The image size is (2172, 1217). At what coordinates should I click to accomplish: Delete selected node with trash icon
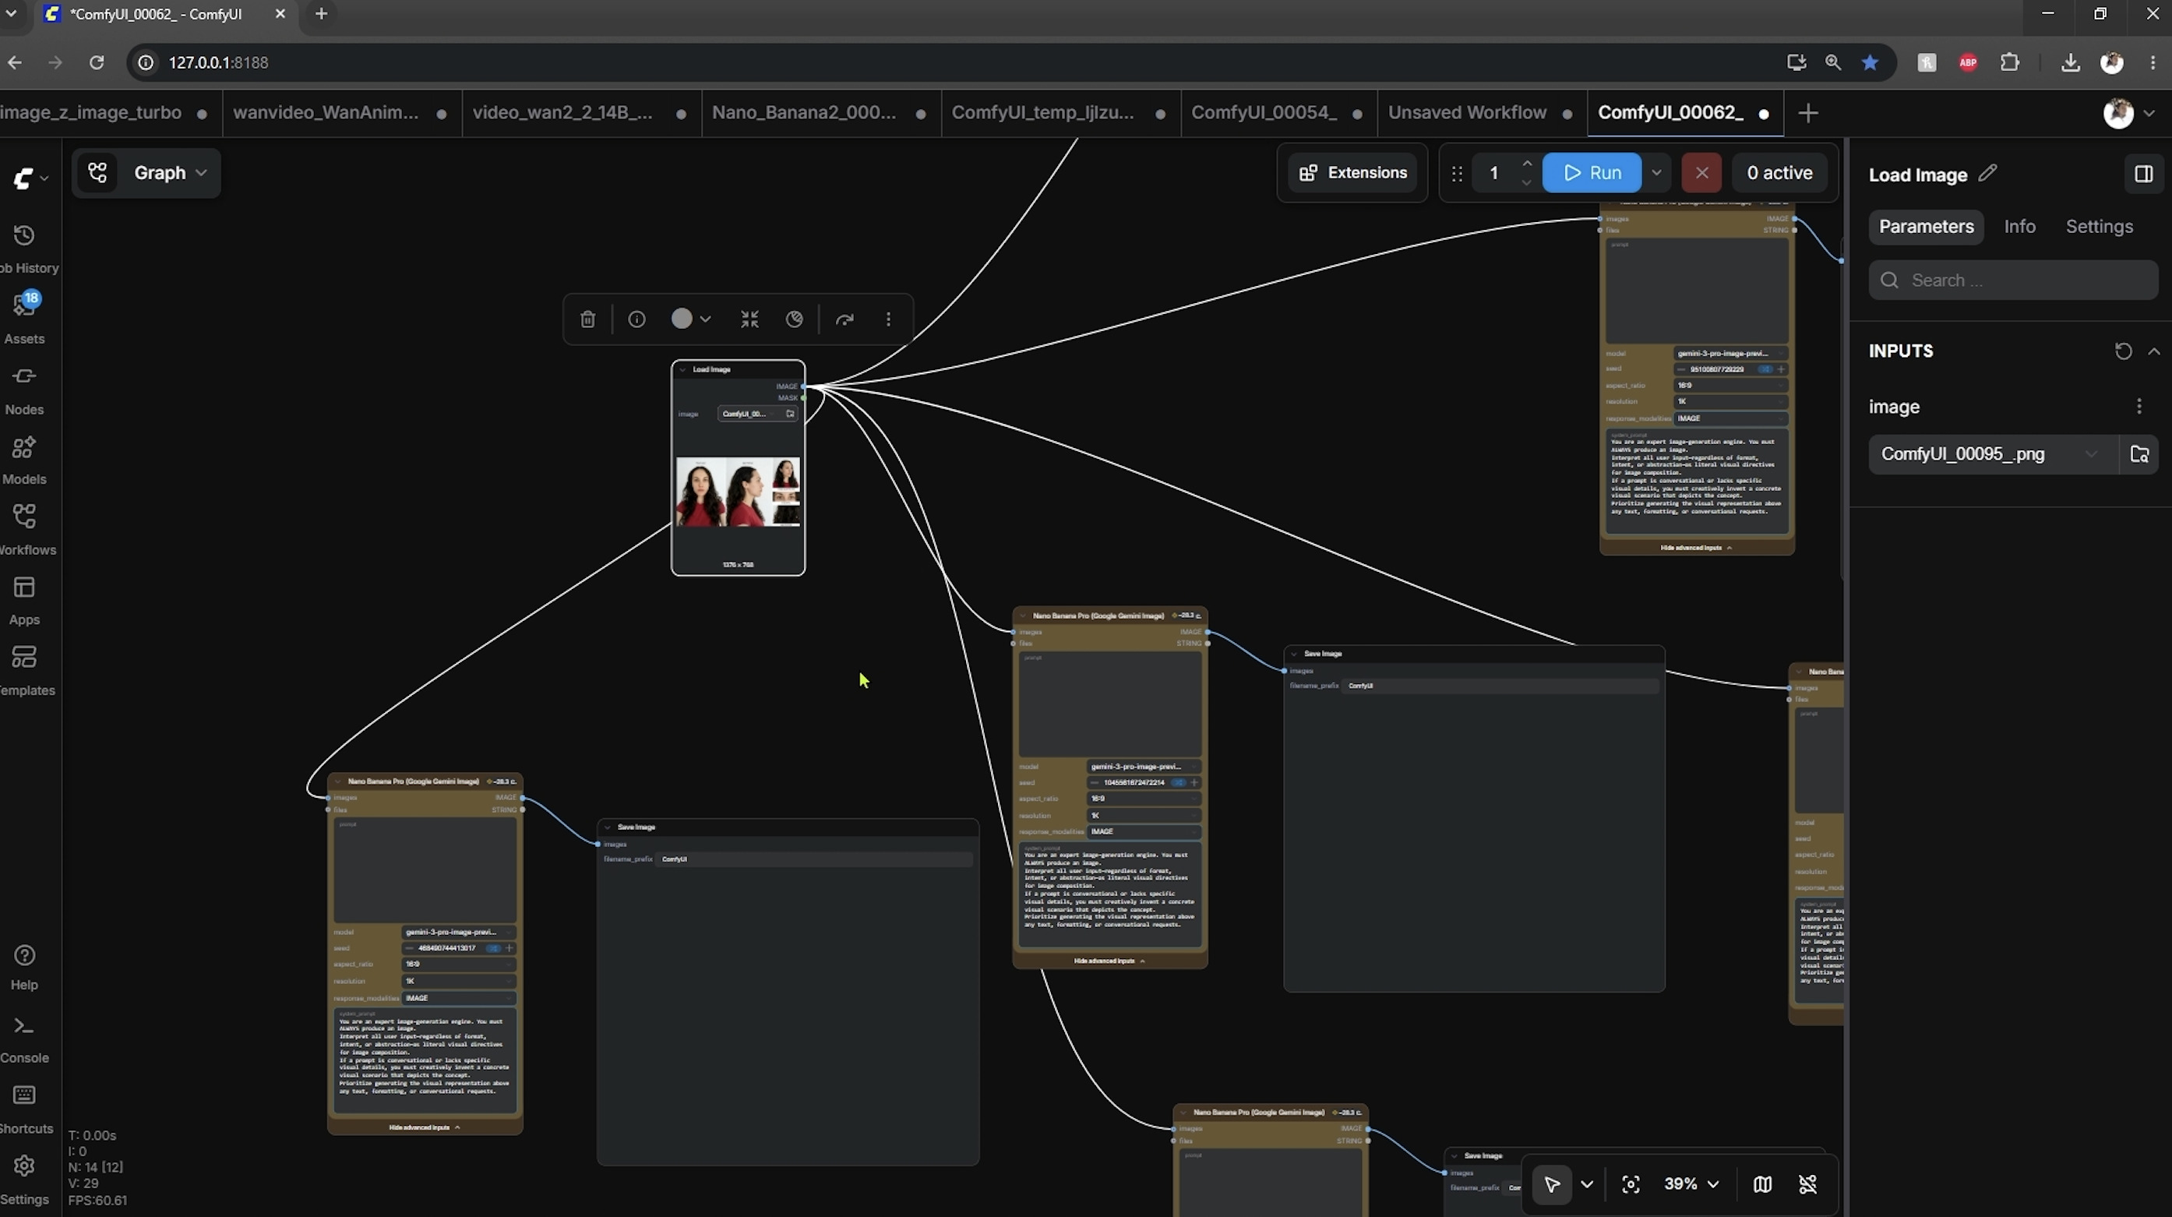click(x=587, y=319)
